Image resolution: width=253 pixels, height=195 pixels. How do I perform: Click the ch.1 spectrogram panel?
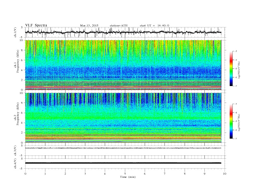coord(123,65)
